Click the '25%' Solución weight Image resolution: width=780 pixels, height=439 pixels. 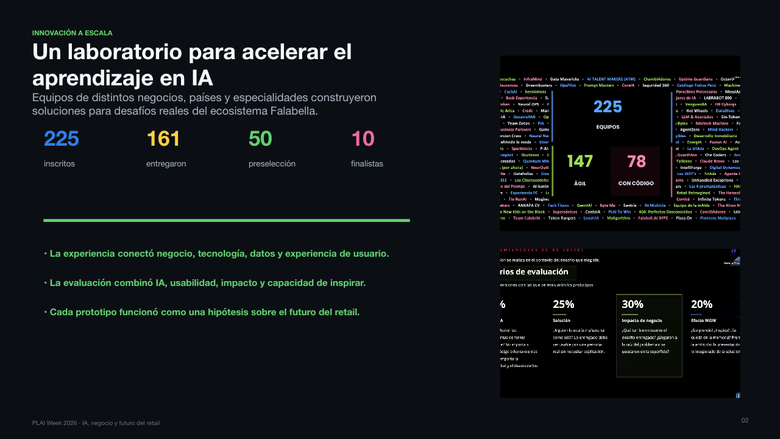(563, 304)
